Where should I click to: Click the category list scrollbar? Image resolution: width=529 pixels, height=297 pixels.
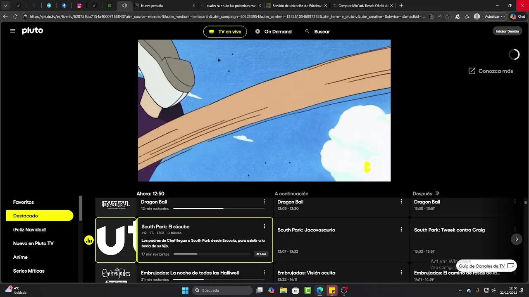coord(81,209)
